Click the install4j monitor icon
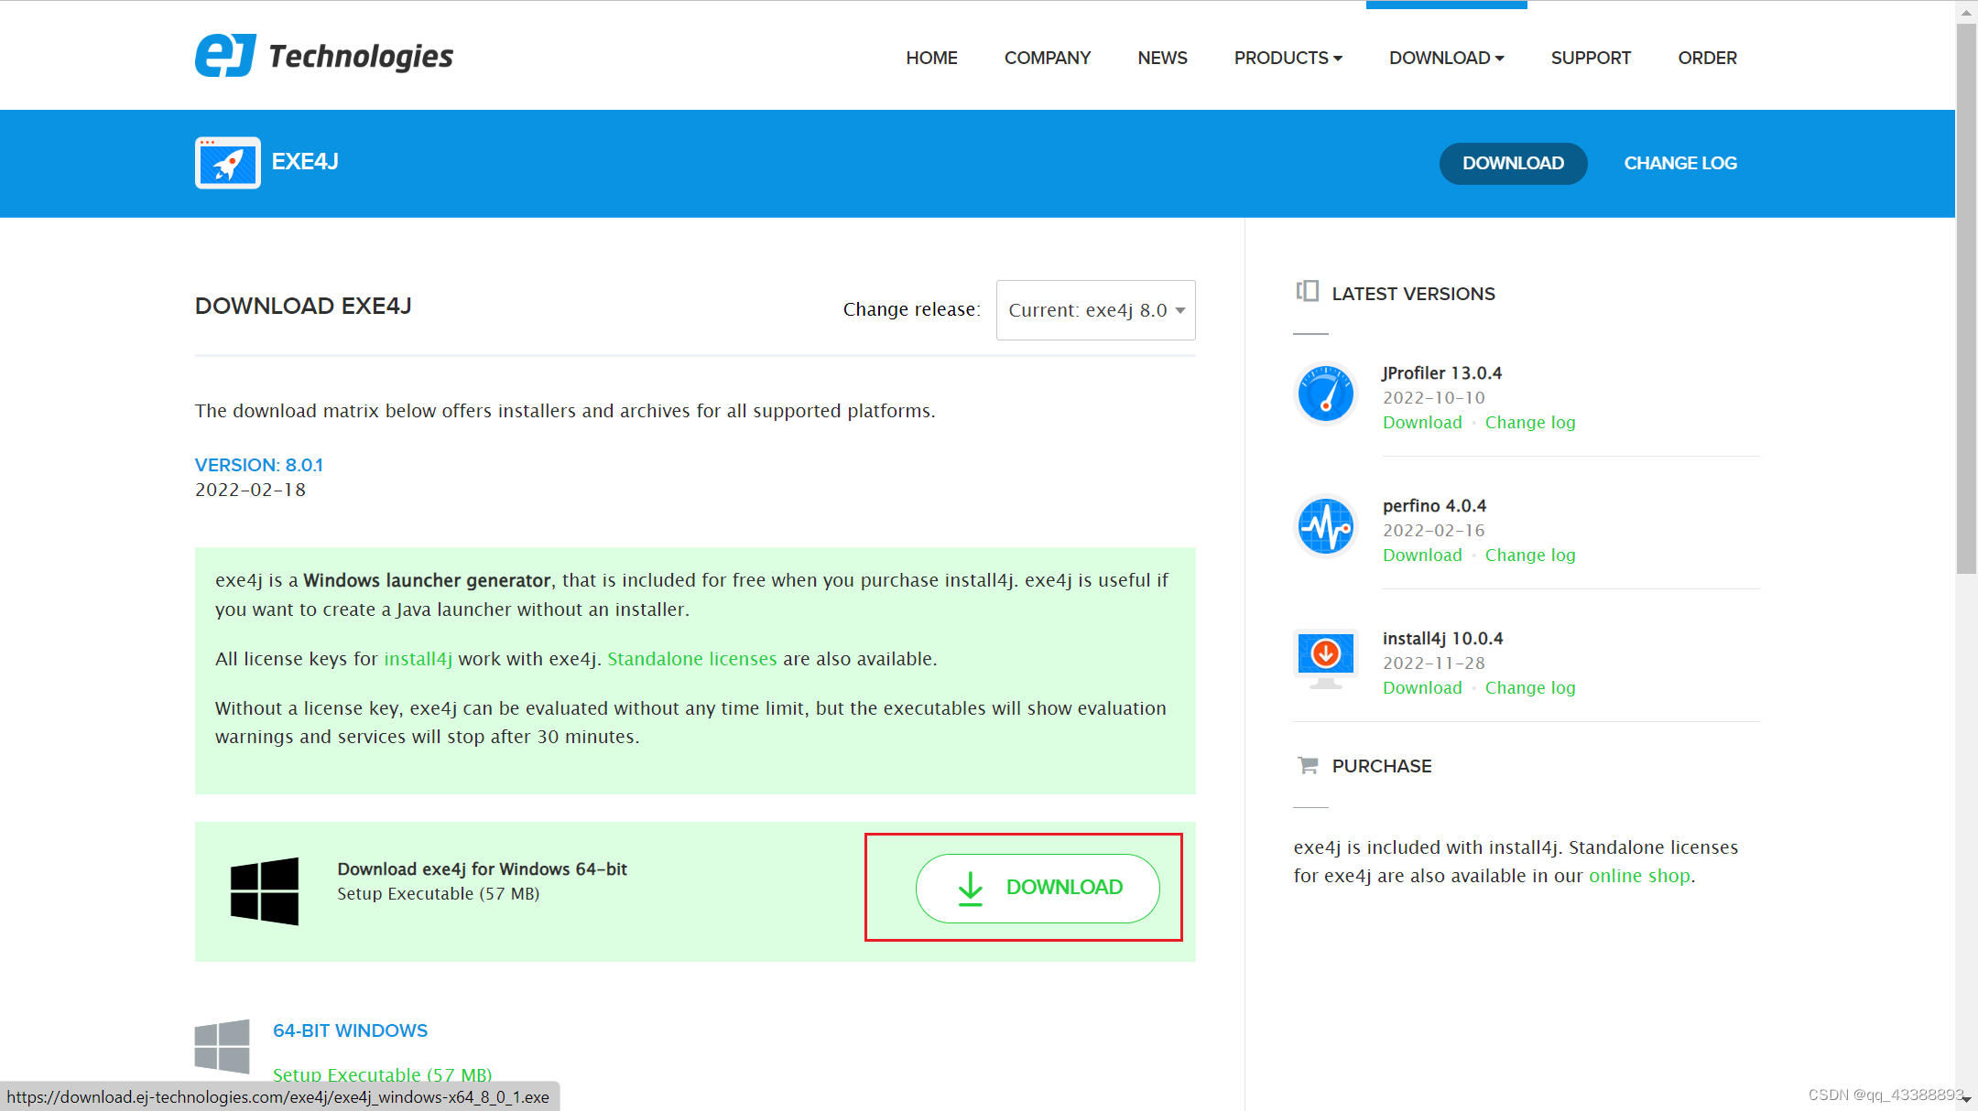The width and height of the screenshot is (1978, 1111). click(1325, 659)
